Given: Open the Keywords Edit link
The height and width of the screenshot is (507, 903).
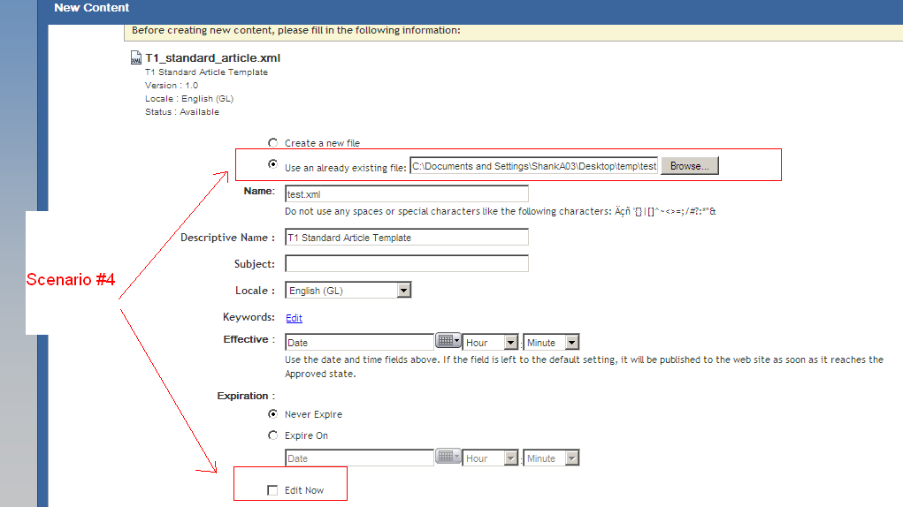Looking at the screenshot, I should (x=294, y=318).
